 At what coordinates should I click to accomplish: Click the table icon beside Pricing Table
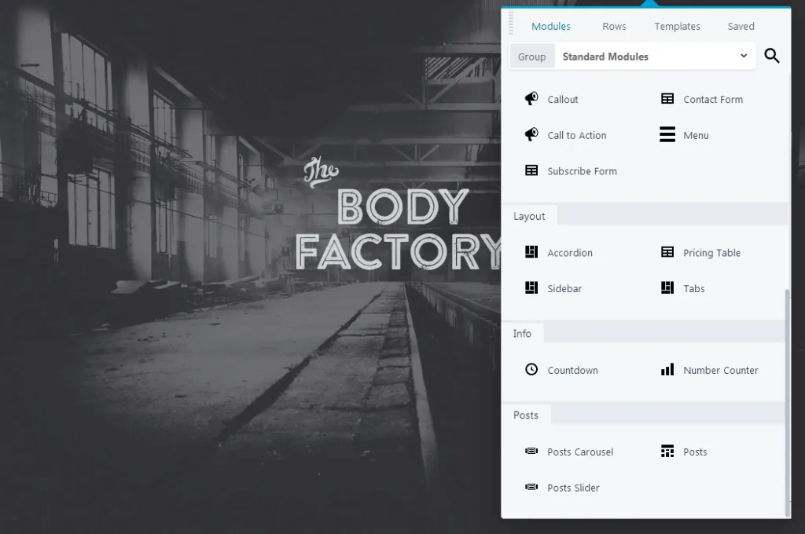tap(667, 252)
